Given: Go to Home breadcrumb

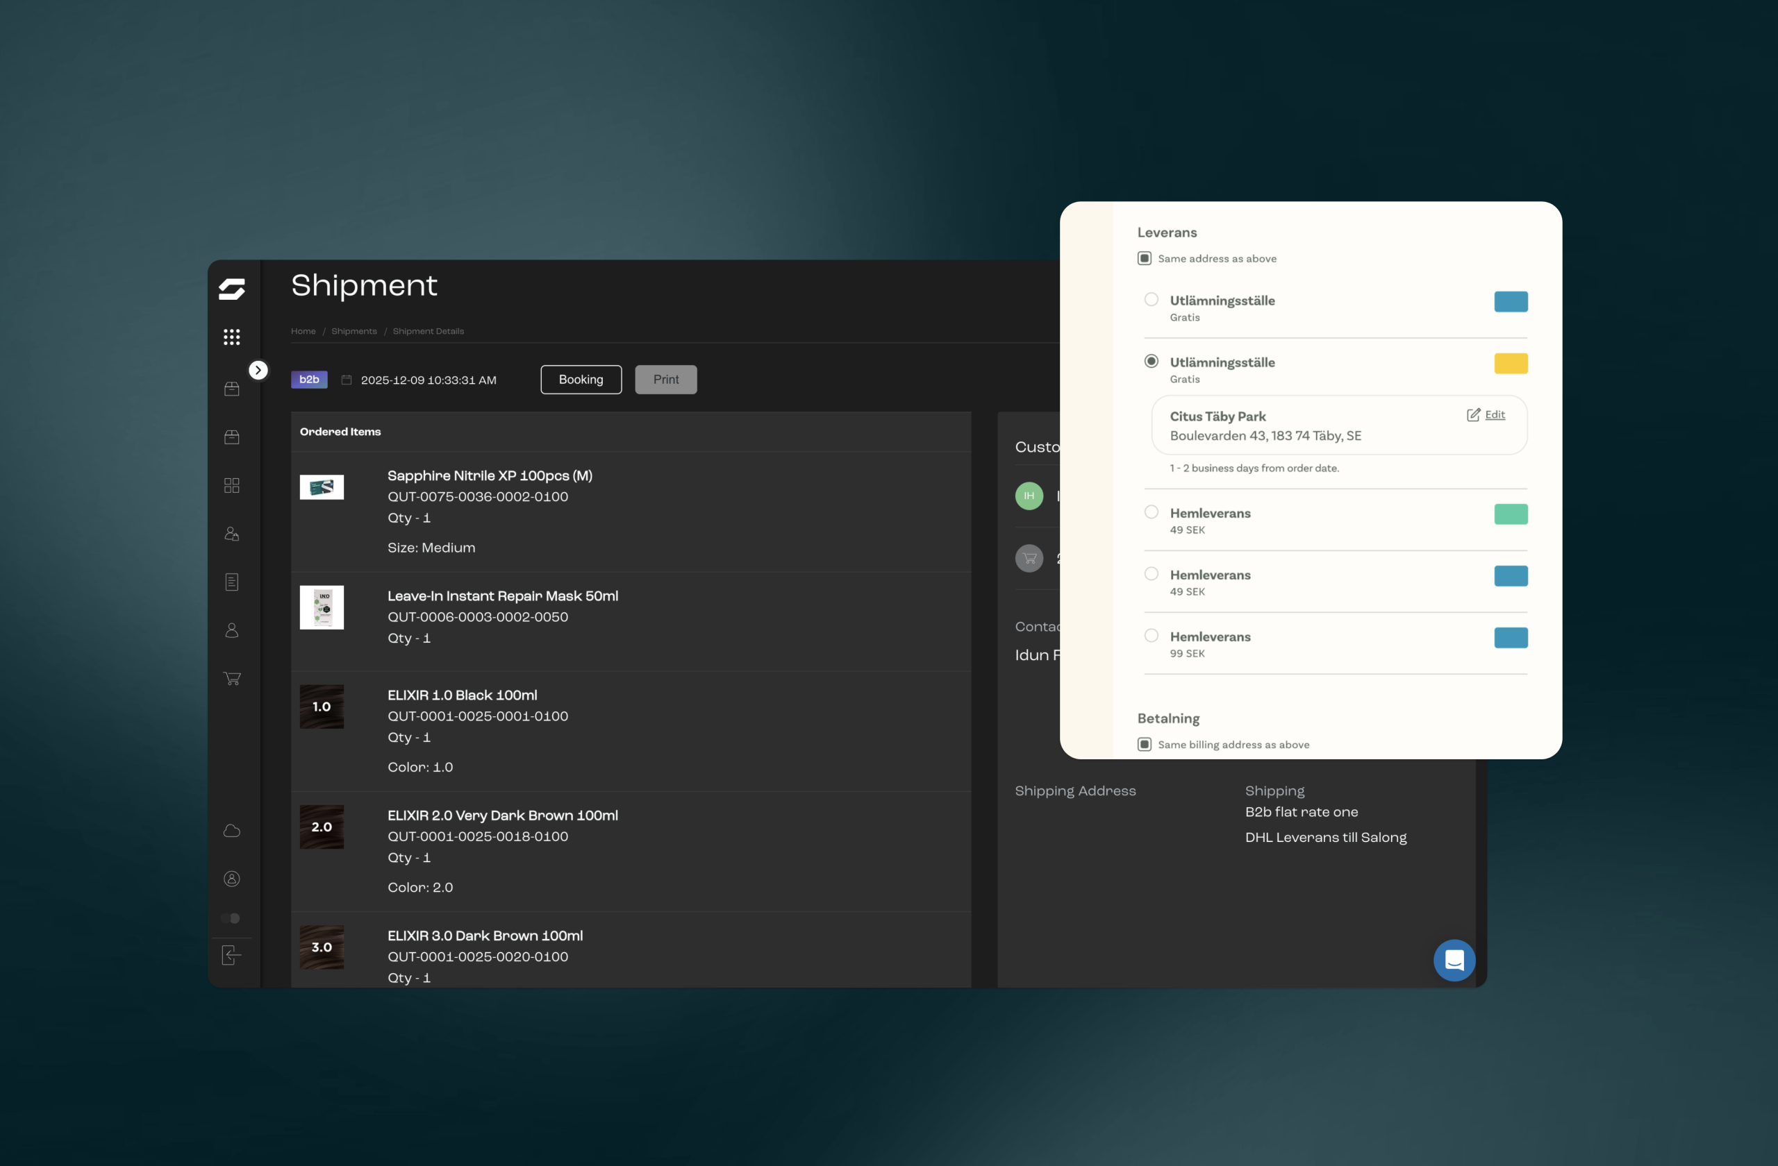Looking at the screenshot, I should pos(303,330).
